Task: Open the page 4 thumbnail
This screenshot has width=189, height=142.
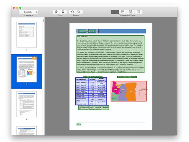Action: (x=26, y=104)
